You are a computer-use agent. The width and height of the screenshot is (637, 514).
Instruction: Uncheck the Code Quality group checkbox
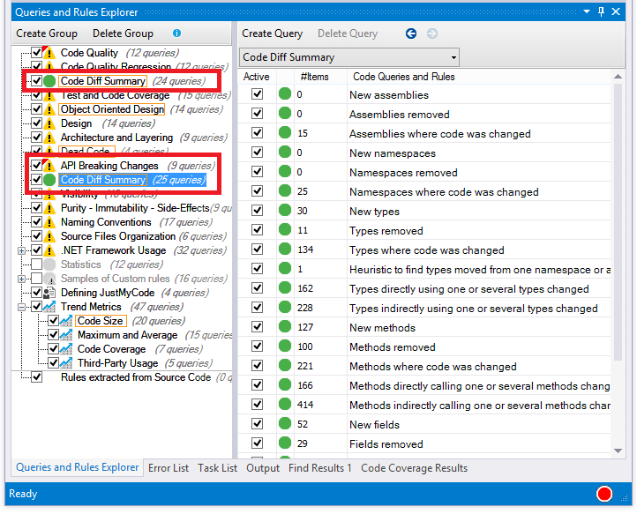point(36,53)
